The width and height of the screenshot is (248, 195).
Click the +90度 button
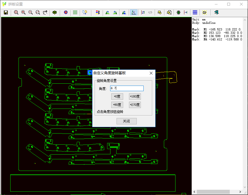[117, 105]
